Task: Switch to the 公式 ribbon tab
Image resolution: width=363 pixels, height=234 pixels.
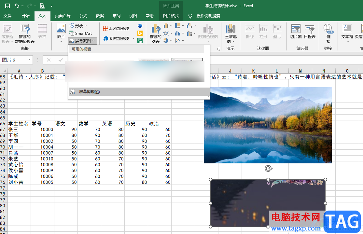Action: [x=83, y=16]
